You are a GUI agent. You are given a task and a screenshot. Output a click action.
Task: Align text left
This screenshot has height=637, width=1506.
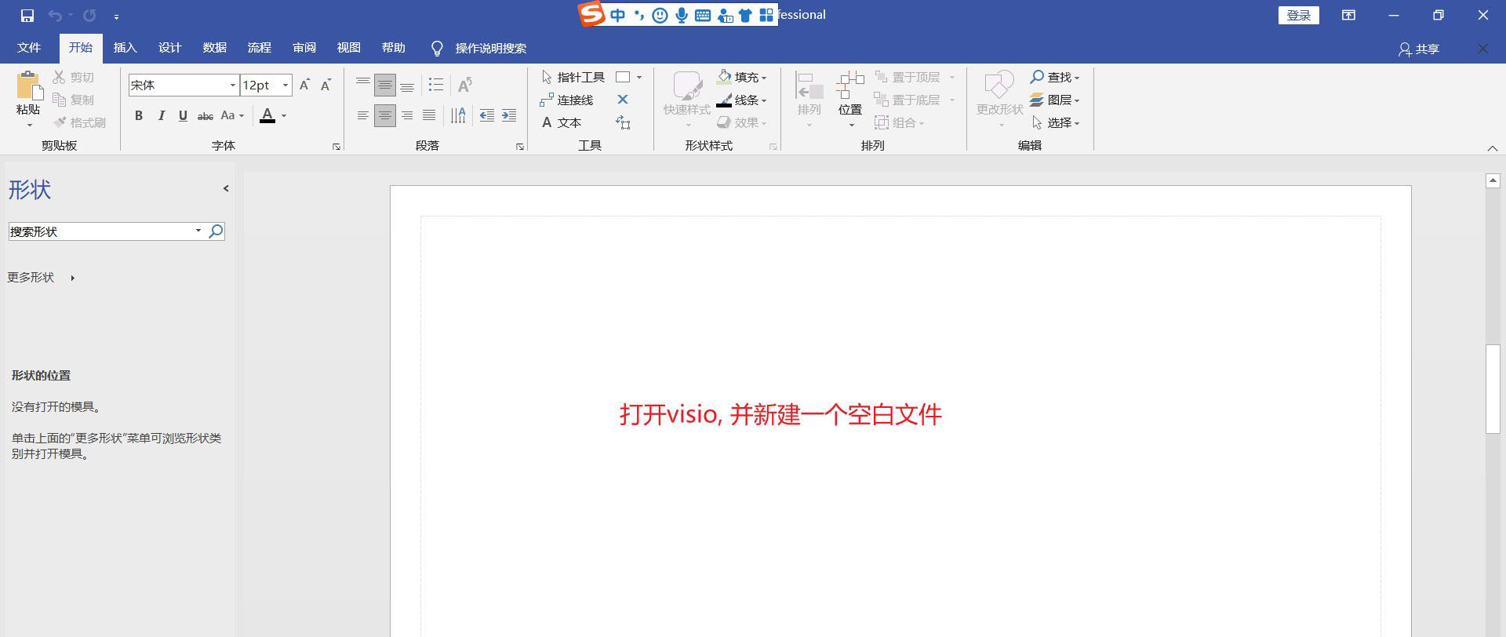point(363,116)
